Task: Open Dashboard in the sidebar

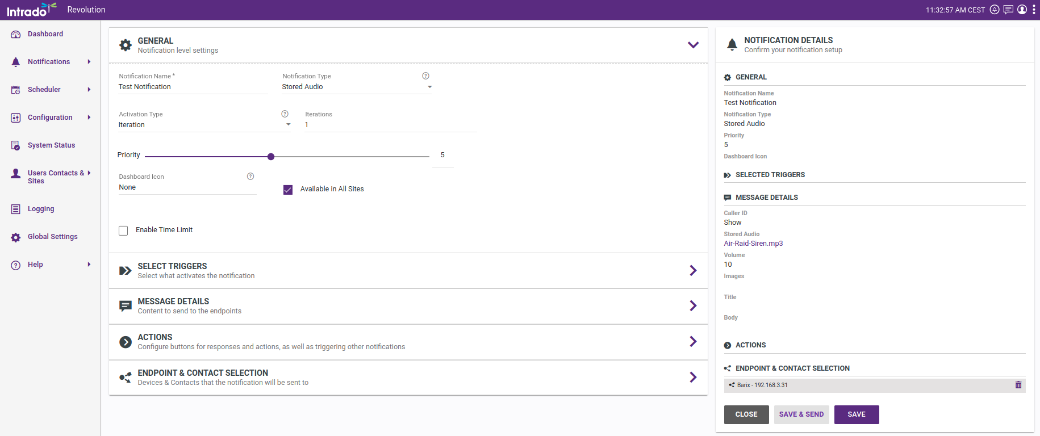Action: (45, 34)
